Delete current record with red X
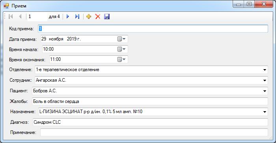 (98, 16)
